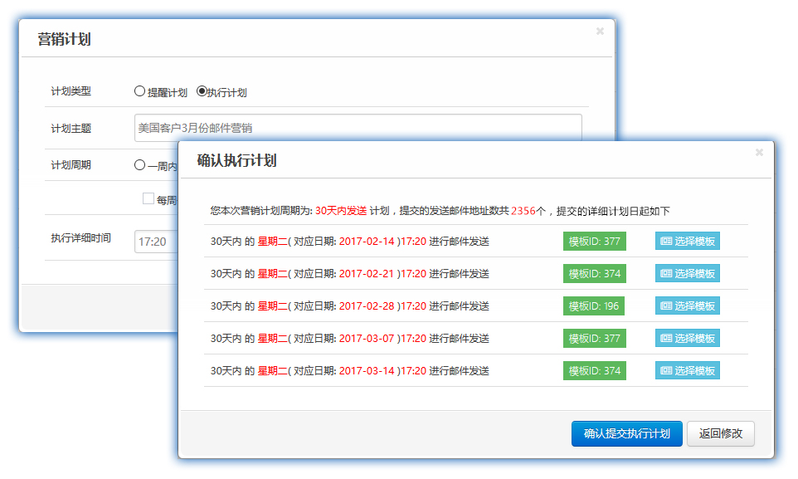Choose the 一周内 plan cycle radio
The width and height of the screenshot is (798, 479).
139,165
